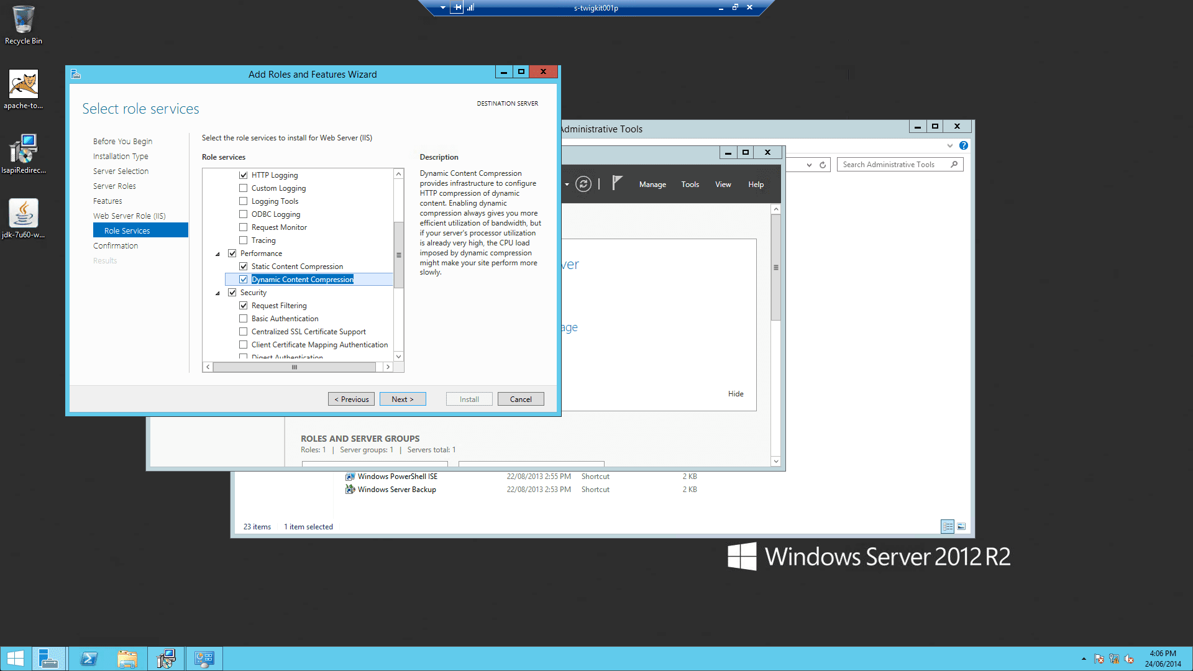Click the Next button in the wizard
1193x671 pixels.
tap(403, 399)
